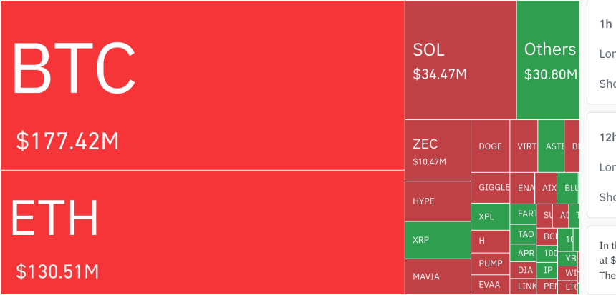Click the 1h liquidation summary card
The width and height of the screenshot is (616, 295).
[x=602, y=54]
